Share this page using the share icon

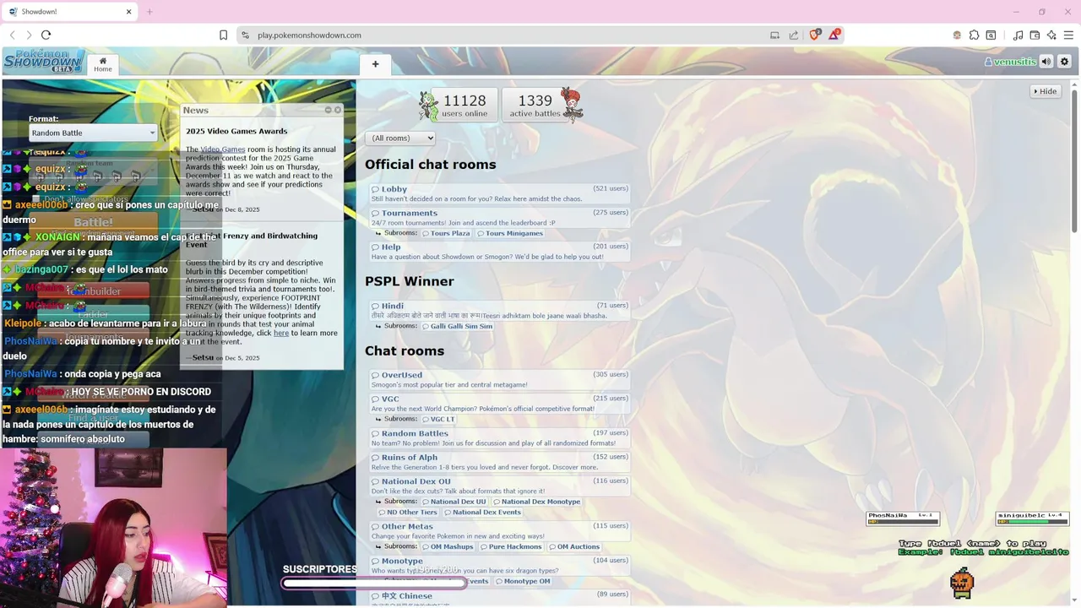(794, 35)
